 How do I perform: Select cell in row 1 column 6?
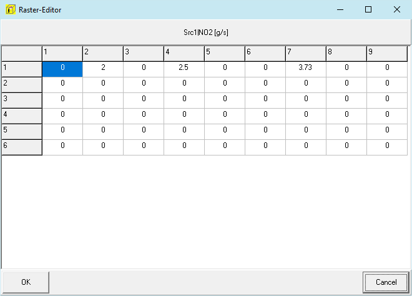(x=265, y=69)
